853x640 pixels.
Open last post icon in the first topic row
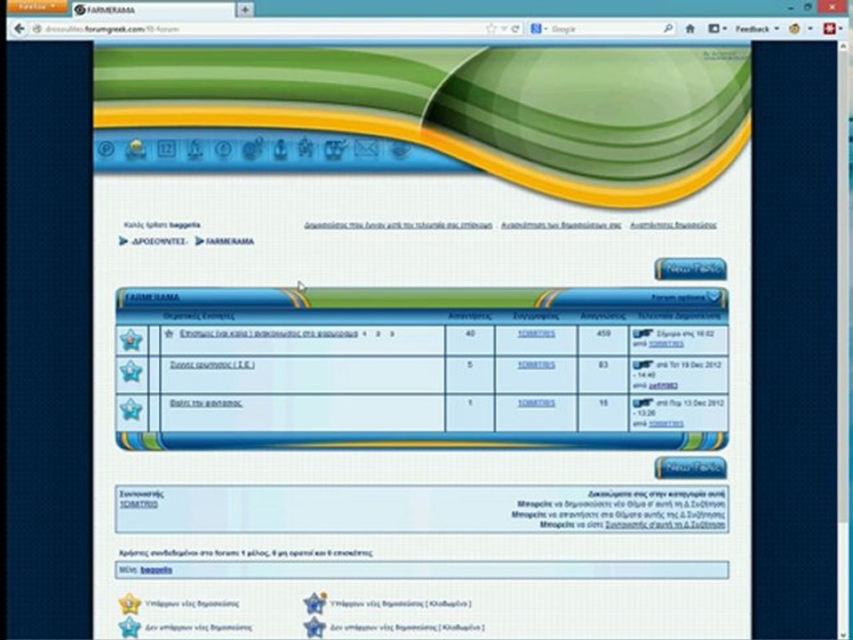click(x=642, y=333)
